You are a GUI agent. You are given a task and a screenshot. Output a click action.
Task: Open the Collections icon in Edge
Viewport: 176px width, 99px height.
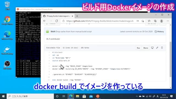[x=155, y=21]
